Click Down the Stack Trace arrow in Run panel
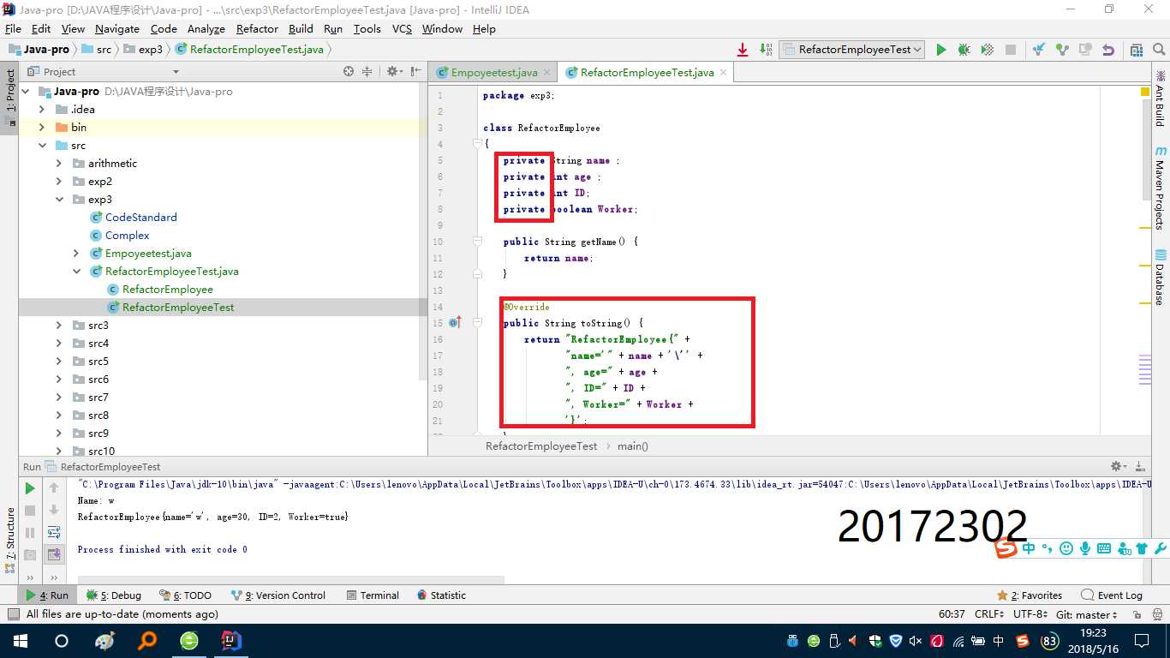 tap(53, 511)
